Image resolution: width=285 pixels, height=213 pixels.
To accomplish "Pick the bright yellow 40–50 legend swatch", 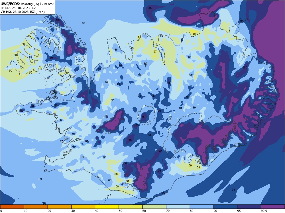I will pyautogui.click(x=107, y=207).
